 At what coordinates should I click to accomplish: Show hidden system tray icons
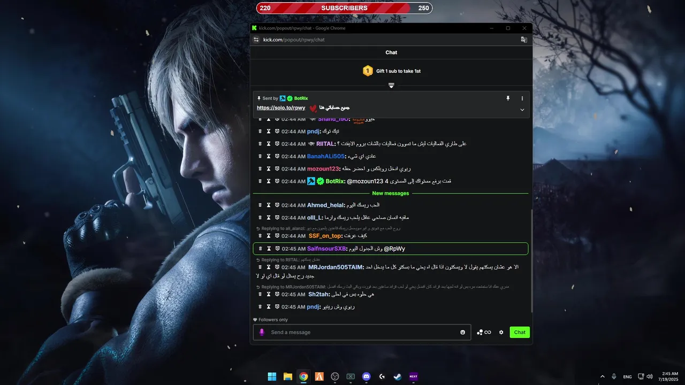click(x=603, y=376)
